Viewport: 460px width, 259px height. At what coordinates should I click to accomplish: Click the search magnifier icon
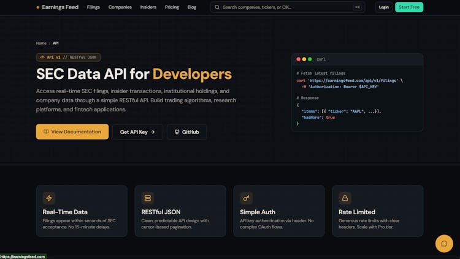coord(217,7)
